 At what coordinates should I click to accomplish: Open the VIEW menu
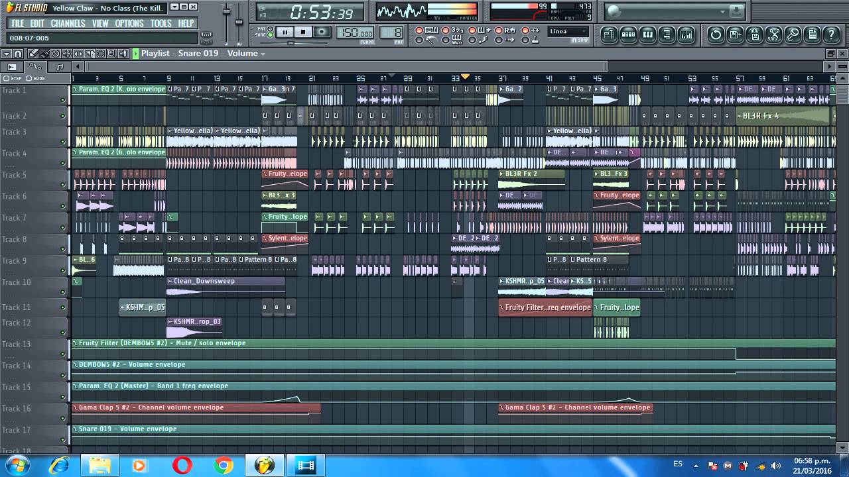[100, 23]
